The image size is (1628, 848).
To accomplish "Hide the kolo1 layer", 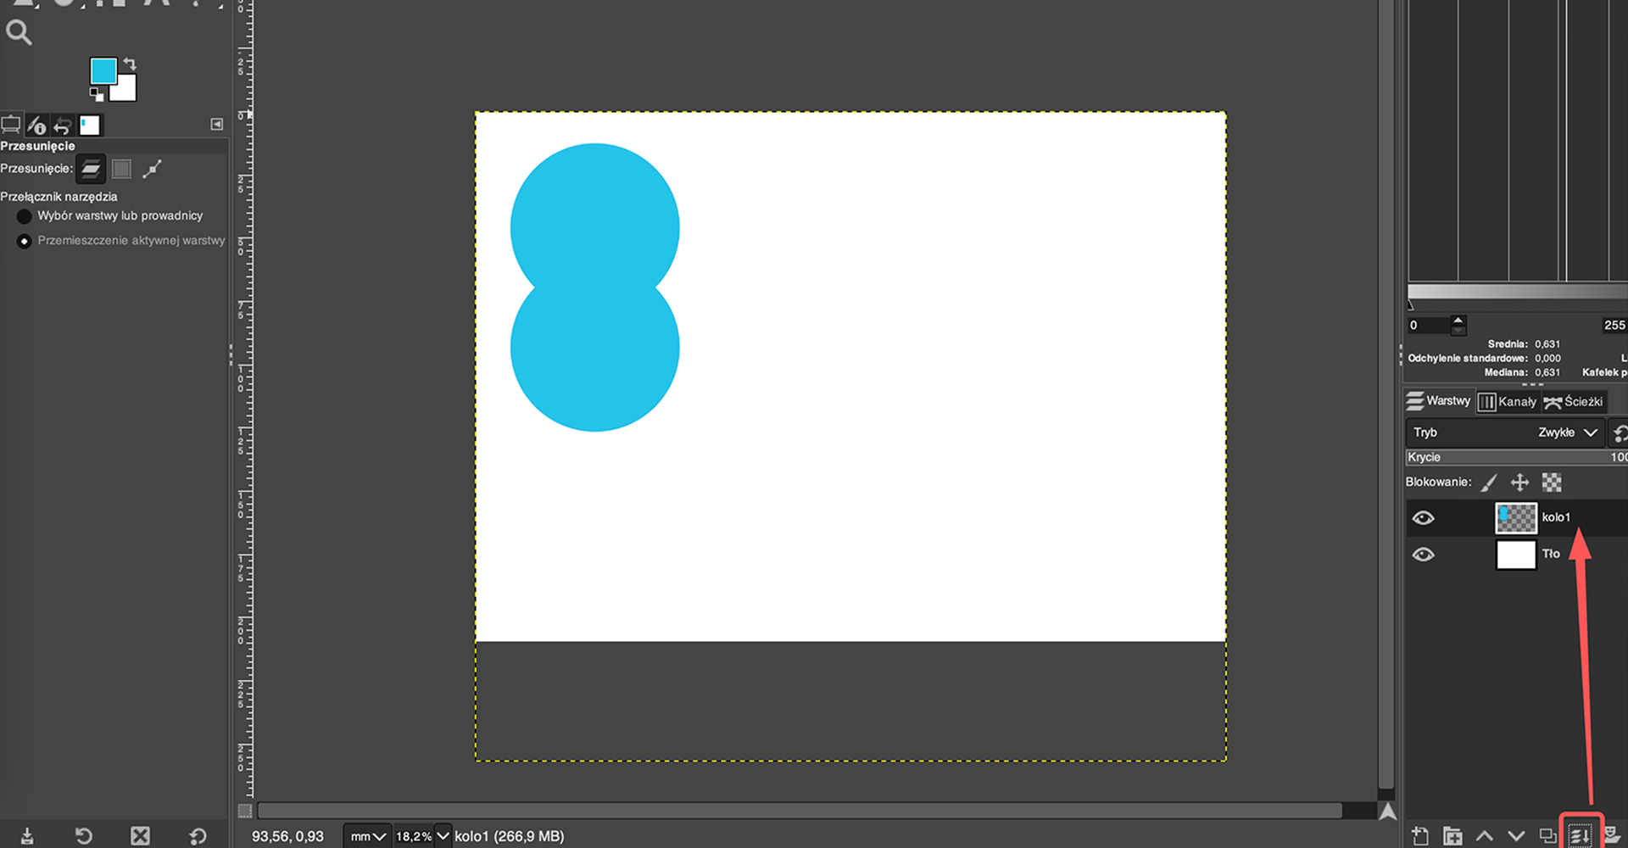I will click(x=1423, y=518).
